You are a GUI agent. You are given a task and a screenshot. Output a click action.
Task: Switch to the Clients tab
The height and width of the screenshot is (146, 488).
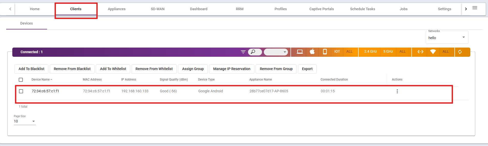pyautogui.click(x=76, y=9)
